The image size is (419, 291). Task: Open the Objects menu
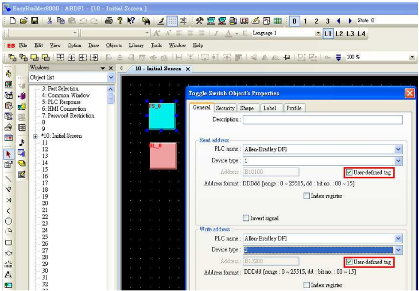[x=114, y=45]
